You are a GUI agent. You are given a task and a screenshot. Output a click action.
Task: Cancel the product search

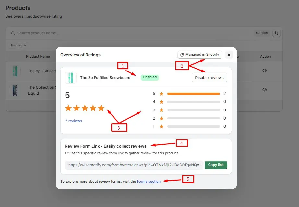click(262, 33)
